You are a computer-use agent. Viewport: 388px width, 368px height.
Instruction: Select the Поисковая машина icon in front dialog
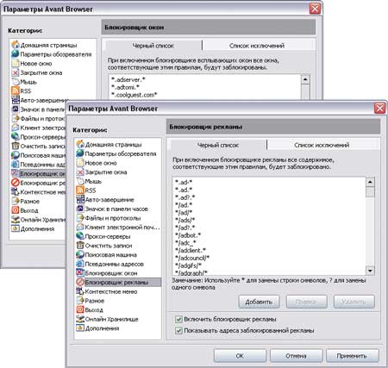pyautogui.click(x=80, y=254)
